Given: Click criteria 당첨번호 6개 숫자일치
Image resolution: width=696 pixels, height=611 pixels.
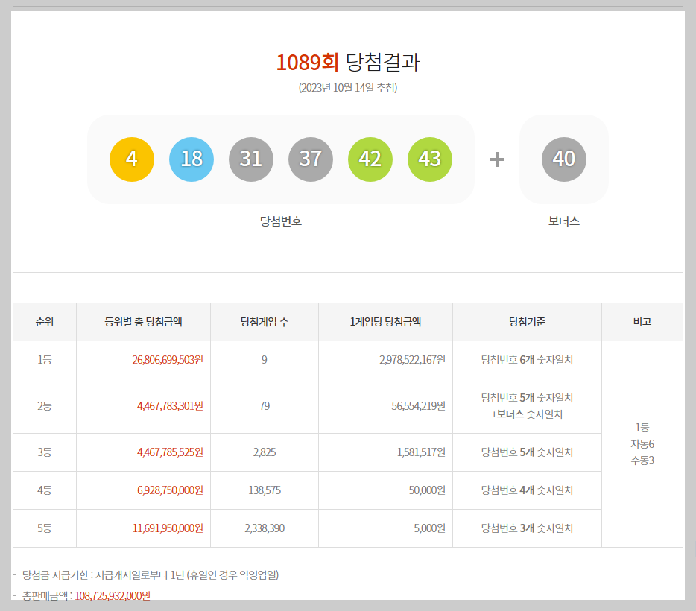Looking at the screenshot, I should pyautogui.click(x=527, y=360).
